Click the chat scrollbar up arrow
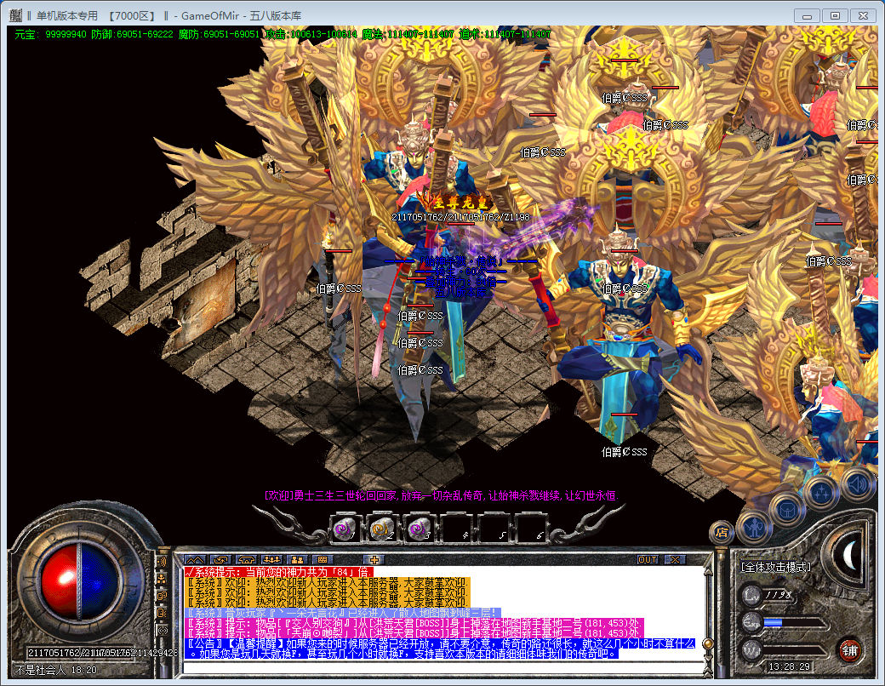The image size is (885, 686). coord(708,573)
